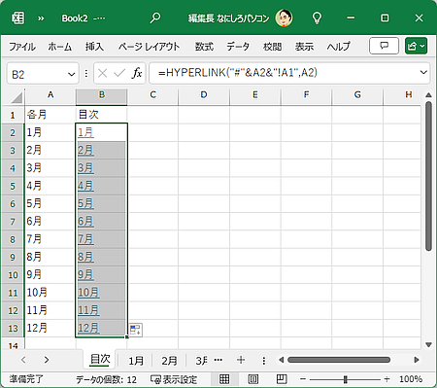437x388 pixels.
Task: Open the 数式 ribbon tab
Action: pos(204,47)
